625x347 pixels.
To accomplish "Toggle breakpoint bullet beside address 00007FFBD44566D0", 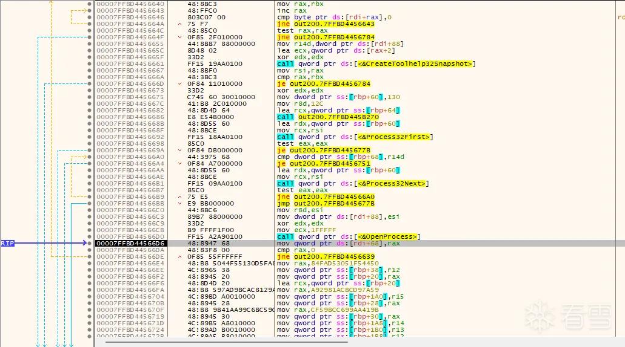I will [x=89, y=236].
